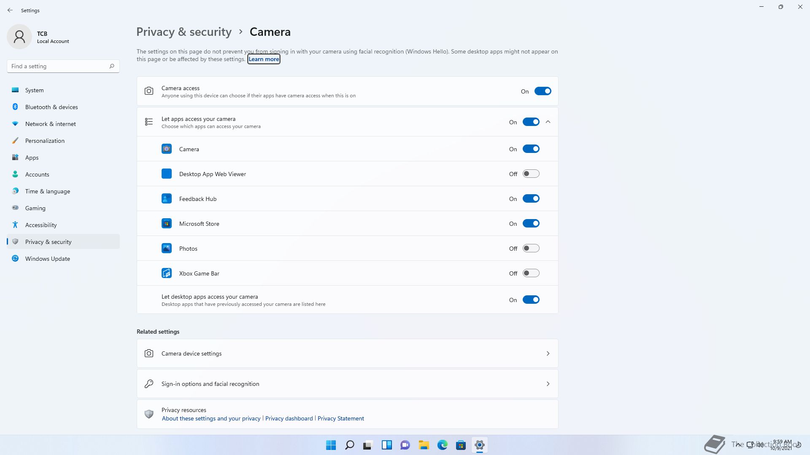Open Microsoft Edge from the taskbar
Viewport: 810px width, 455px height.
(442, 445)
